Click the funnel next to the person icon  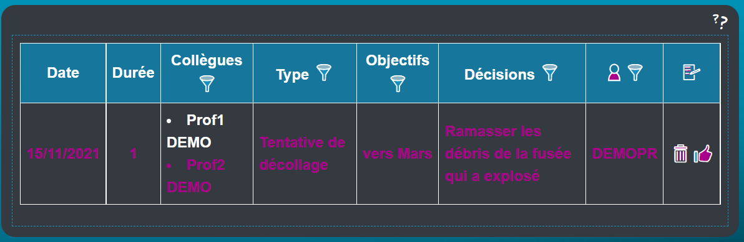[635, 73]
